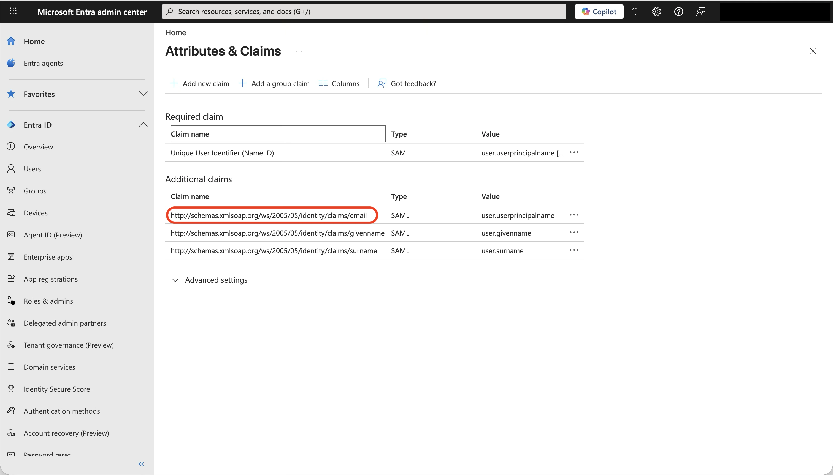Click the Required claim 'Claim name' column header

(x=278, y=134)
